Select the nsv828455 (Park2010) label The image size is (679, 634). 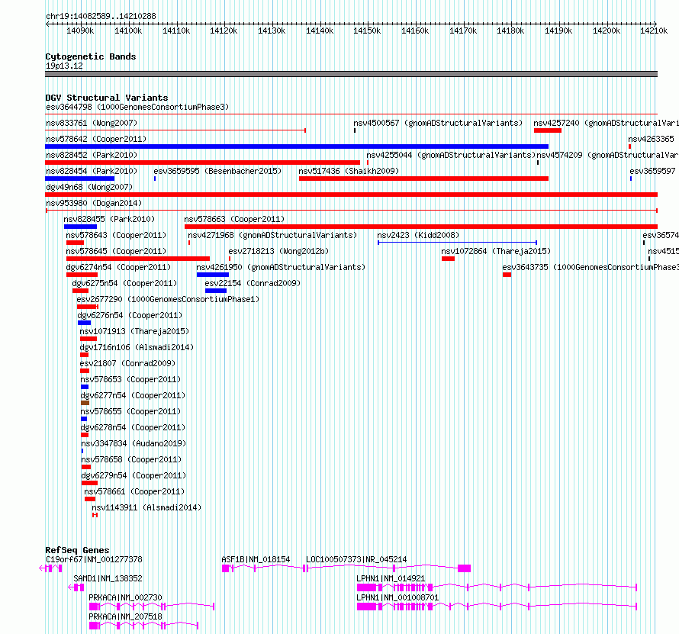click(109, 219)
